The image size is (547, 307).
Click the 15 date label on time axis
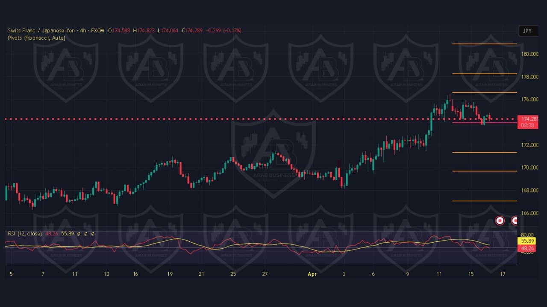point(471,274)
